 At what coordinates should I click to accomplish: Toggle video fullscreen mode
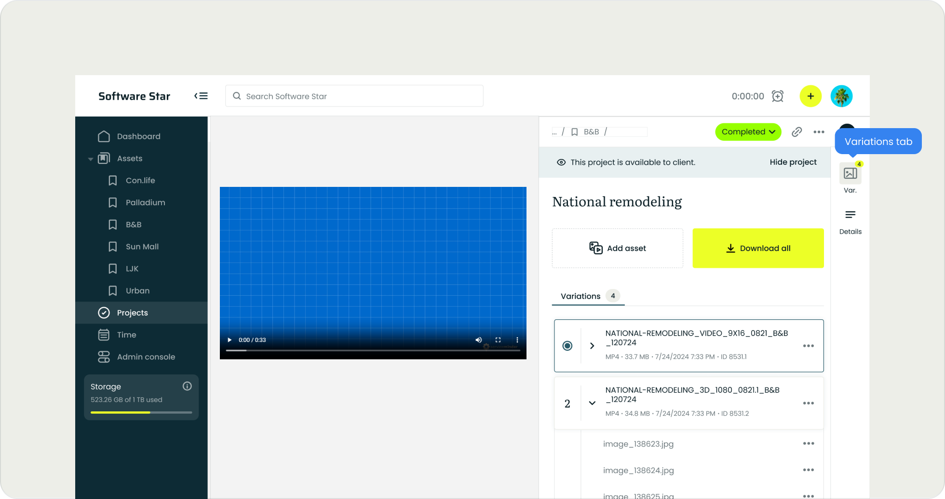[498, 340]
